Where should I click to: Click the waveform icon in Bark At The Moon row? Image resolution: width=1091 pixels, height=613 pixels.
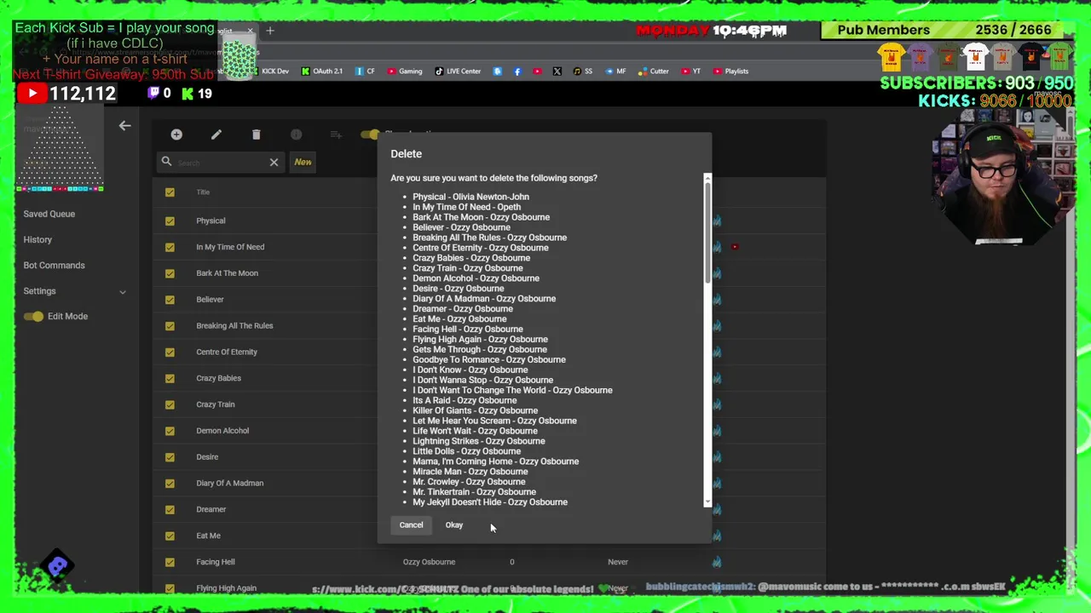click(x=717, y=273)
